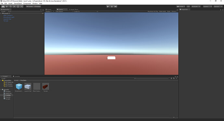Open the Assets menu
The height and width of the screenshot is (121, 224).
pos(10,4)
